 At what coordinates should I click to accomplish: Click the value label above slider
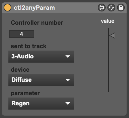108,21
